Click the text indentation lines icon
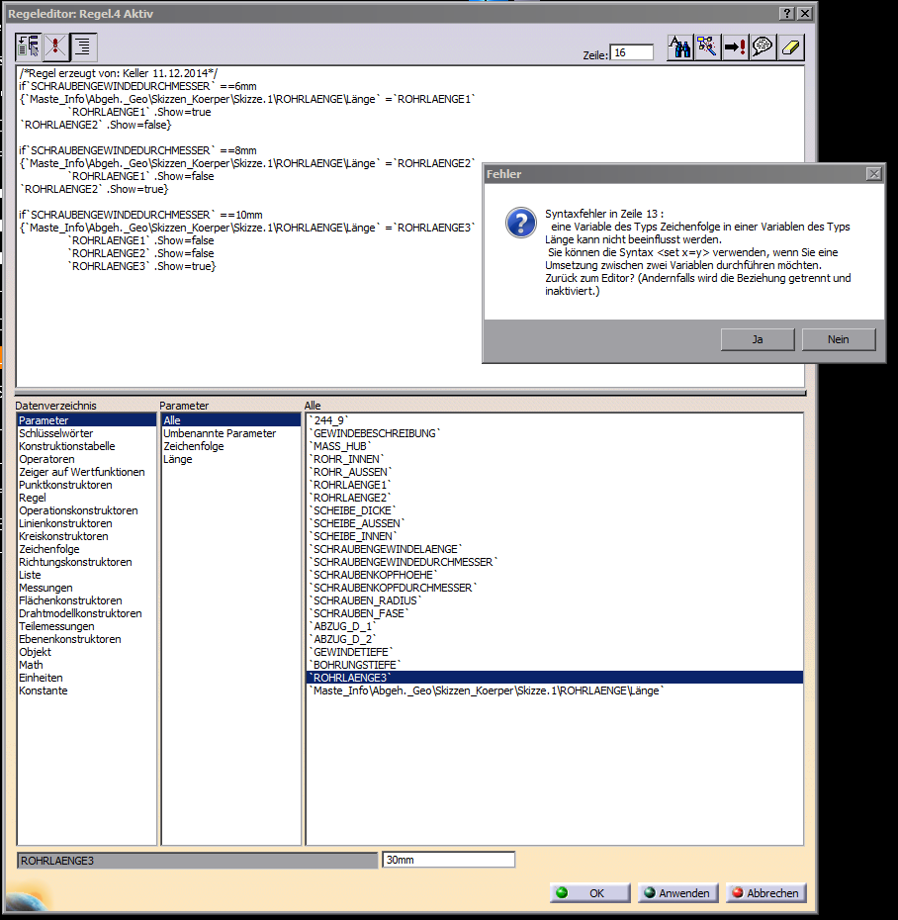Image resolution: width=898 pixels, height=920 pixels. (83, 46)
